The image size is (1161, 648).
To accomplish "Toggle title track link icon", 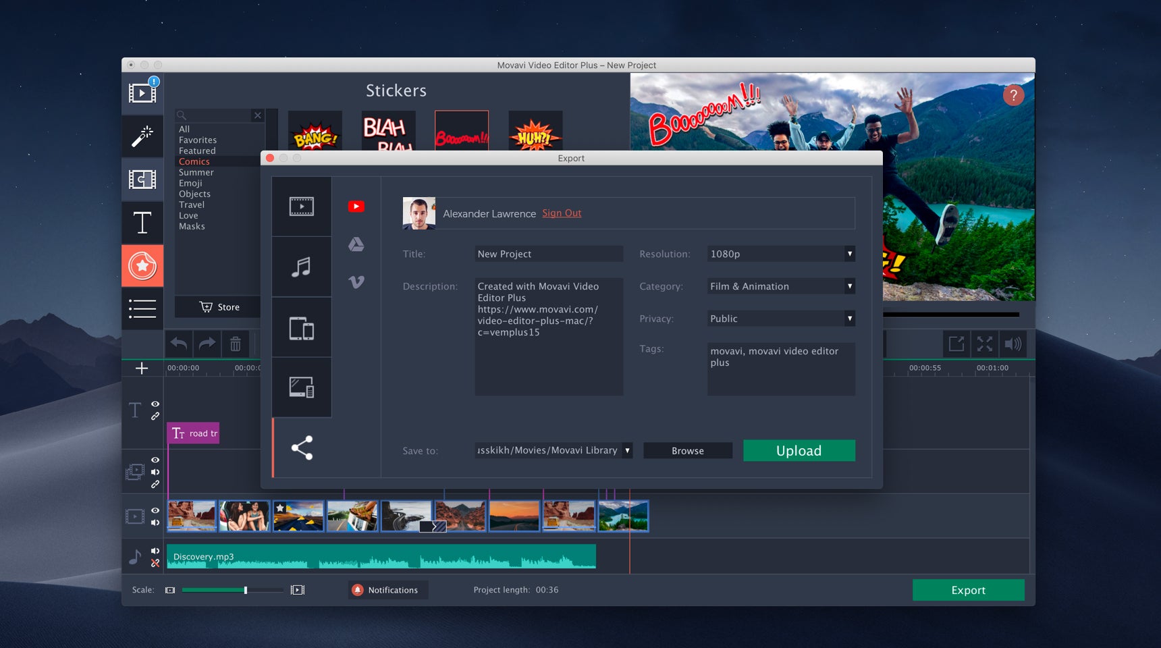I will coord(155,416).
